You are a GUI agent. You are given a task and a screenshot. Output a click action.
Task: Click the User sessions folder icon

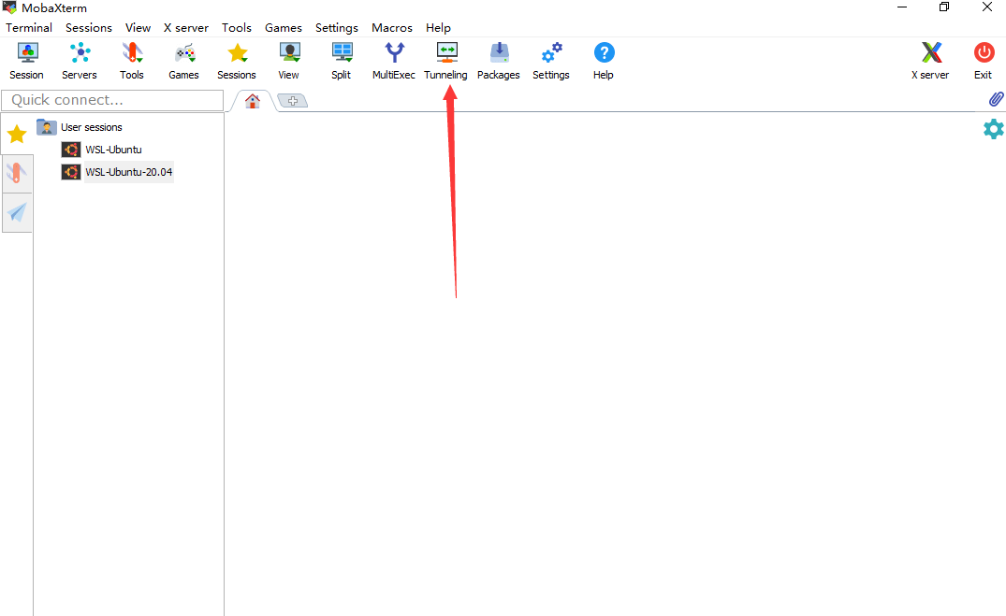pos(46,127)
